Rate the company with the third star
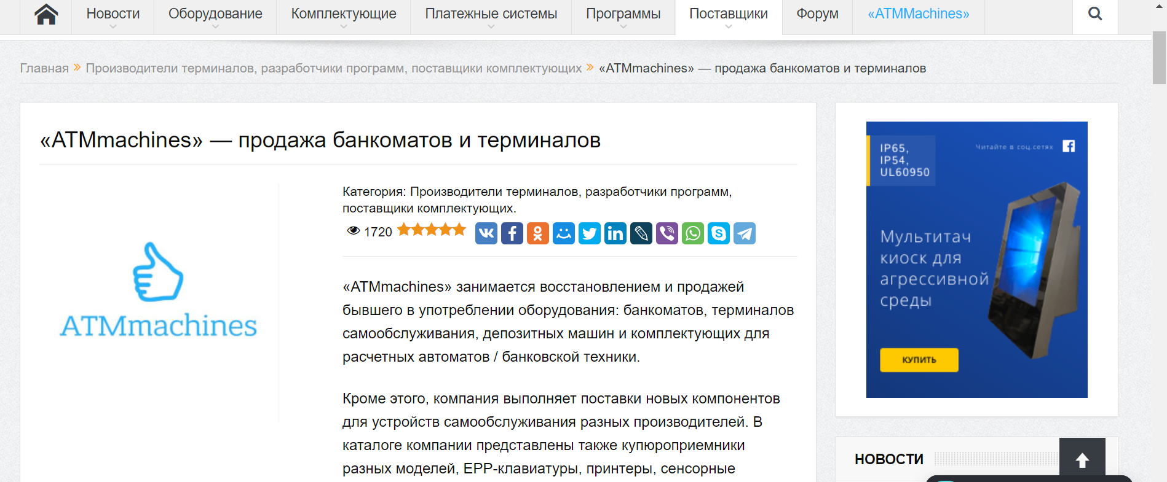The image size is (1167, 482). coord(432,230)
